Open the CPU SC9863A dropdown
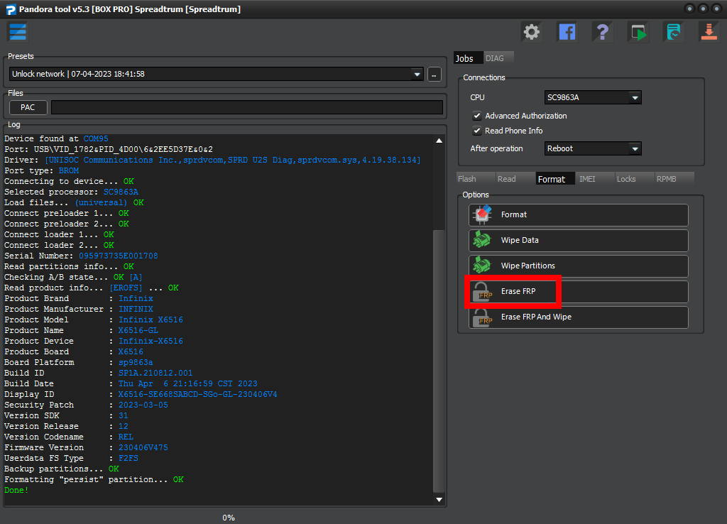 click(593, 97)
